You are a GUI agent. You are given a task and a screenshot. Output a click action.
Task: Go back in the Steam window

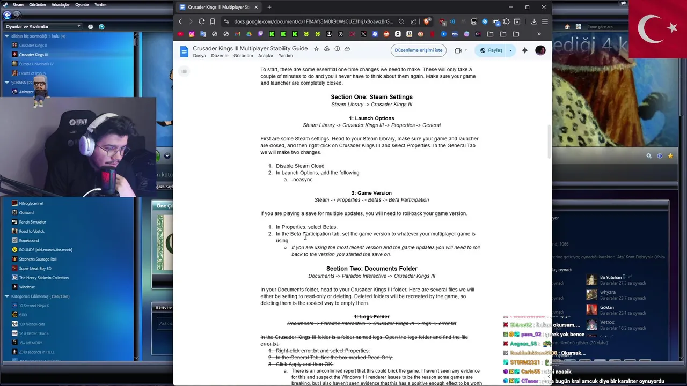pos(7,15)
